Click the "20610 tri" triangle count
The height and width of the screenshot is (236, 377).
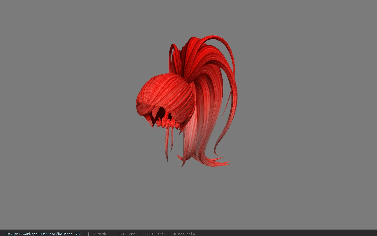tap(154, 234)
